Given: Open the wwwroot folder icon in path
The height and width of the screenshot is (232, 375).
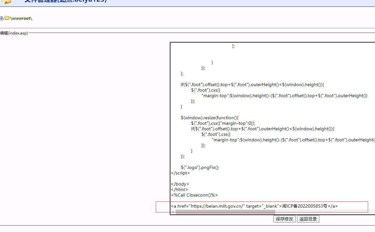Looking at the screenshot, I should (7, 18).
